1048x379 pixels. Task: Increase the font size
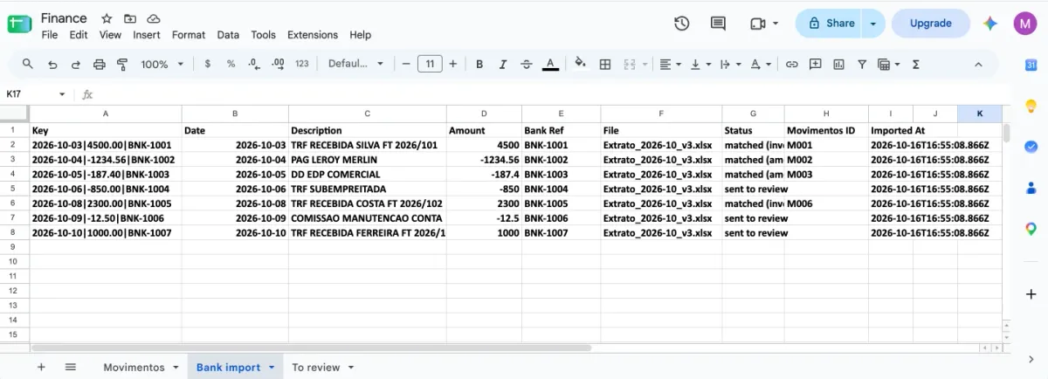click(452, 64)
